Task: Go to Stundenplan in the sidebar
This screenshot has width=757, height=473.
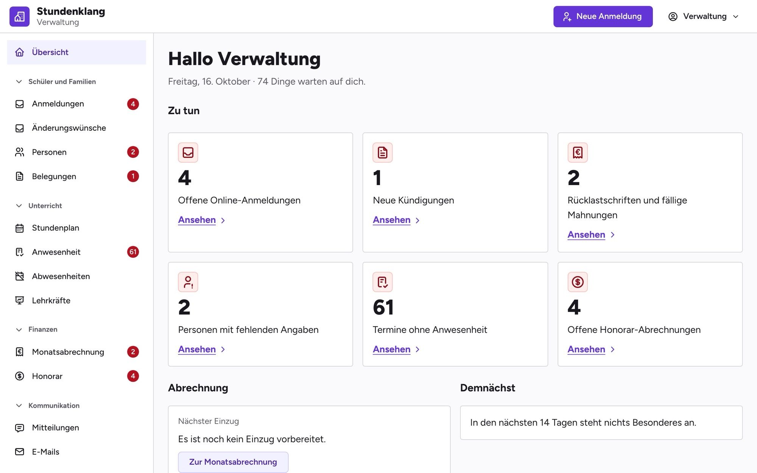Action: tap(76, 228)
